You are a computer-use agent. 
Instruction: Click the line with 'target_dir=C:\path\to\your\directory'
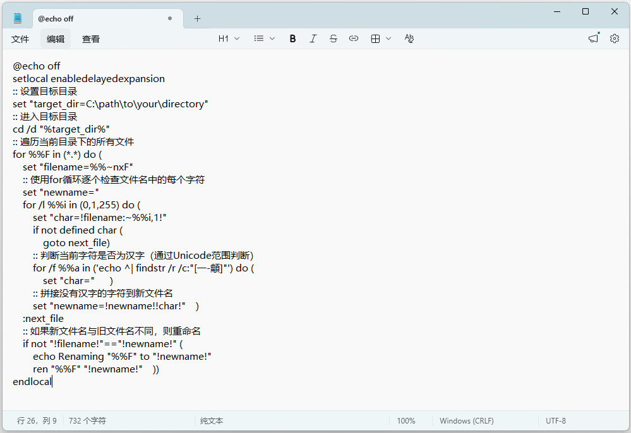111,104
